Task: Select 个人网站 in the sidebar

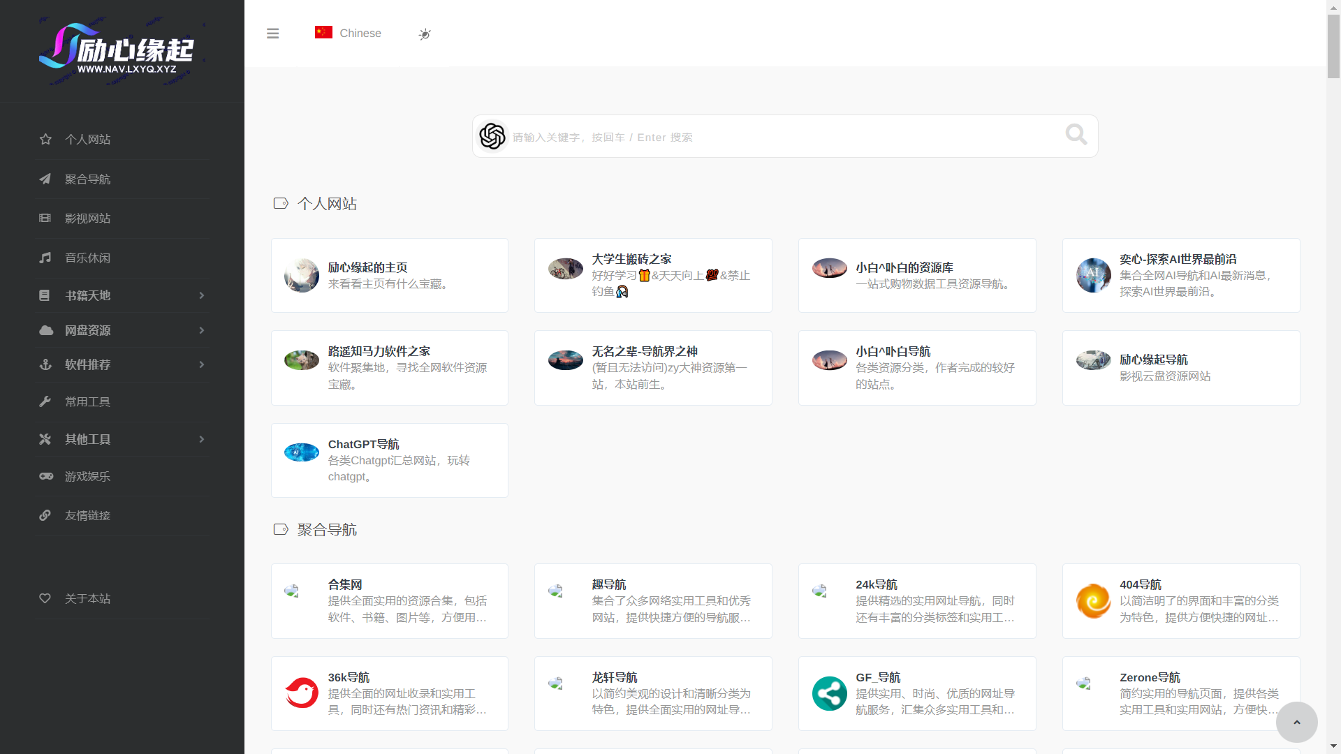Action: click(x=87, y=140)
